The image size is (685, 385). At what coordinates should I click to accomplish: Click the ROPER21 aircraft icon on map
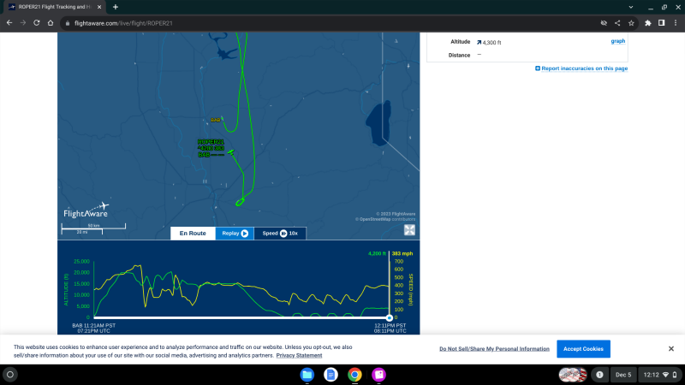(x=230, y=152)
